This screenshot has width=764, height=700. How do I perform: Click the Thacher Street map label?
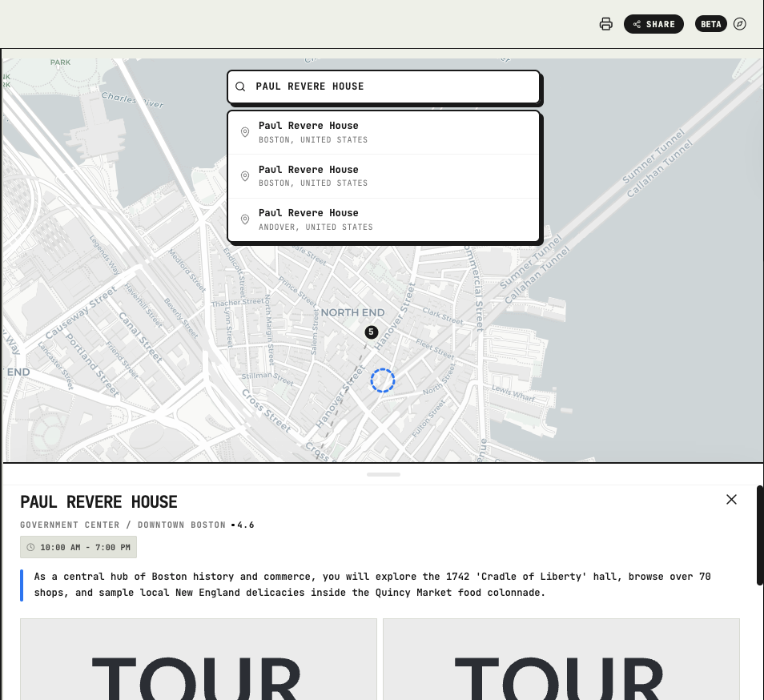coord(237,302)
